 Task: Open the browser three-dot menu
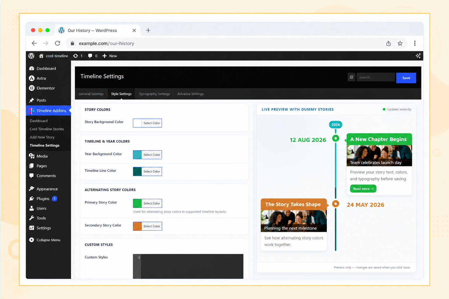pyautogui.click(x=415, y=43)
